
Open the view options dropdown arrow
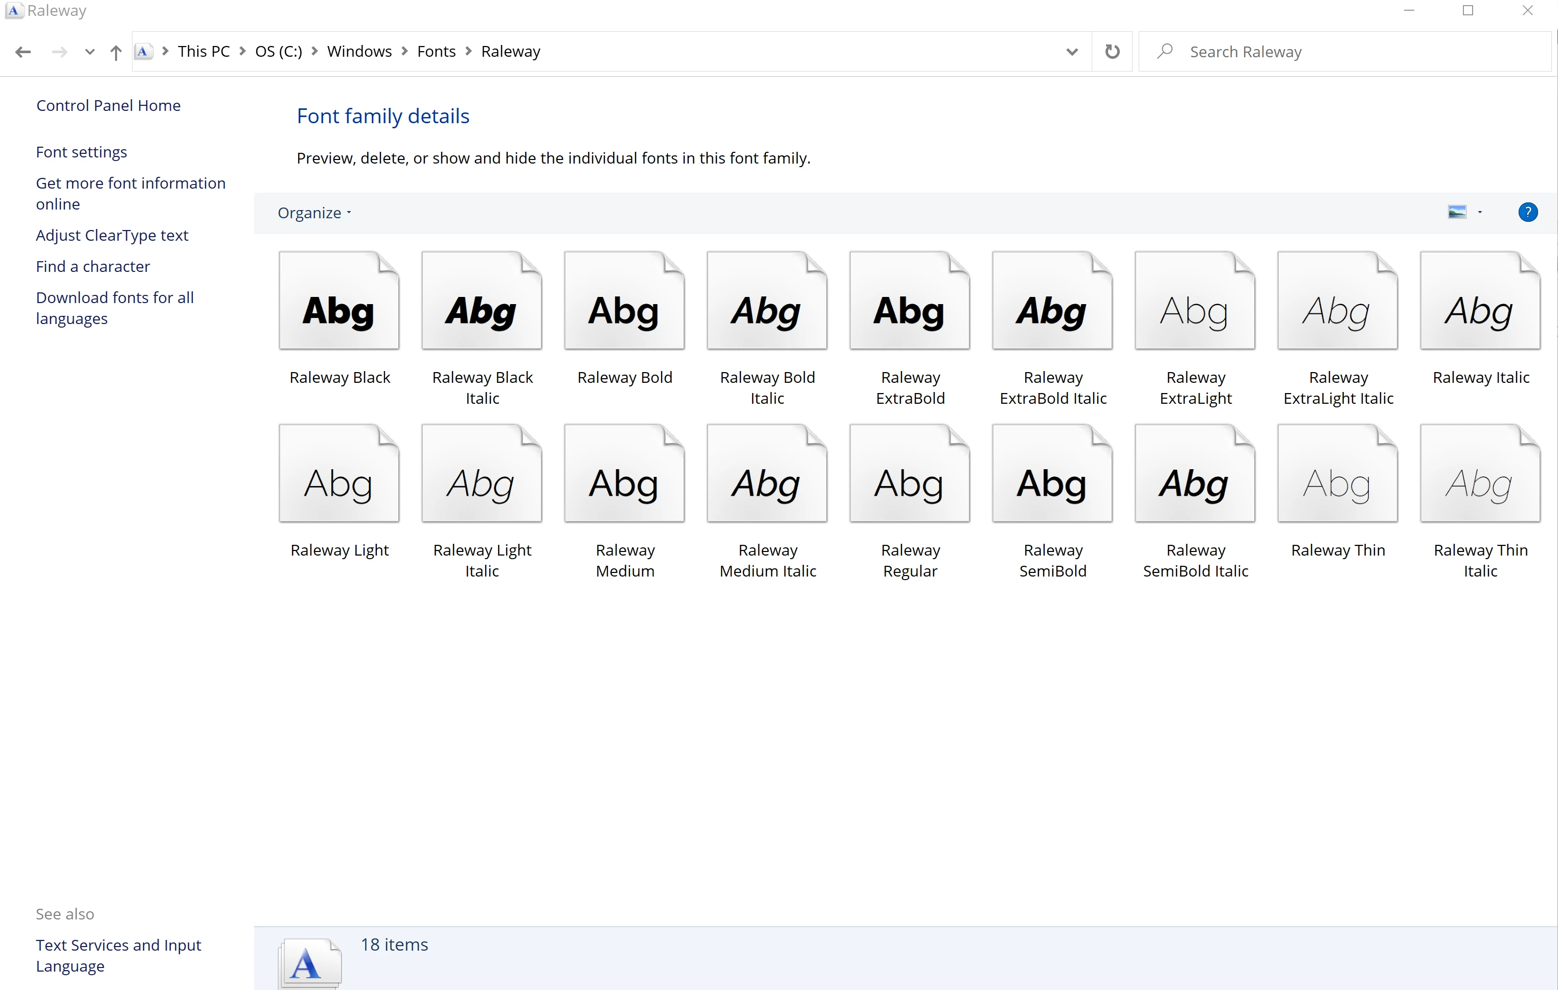pos(1480,212)
